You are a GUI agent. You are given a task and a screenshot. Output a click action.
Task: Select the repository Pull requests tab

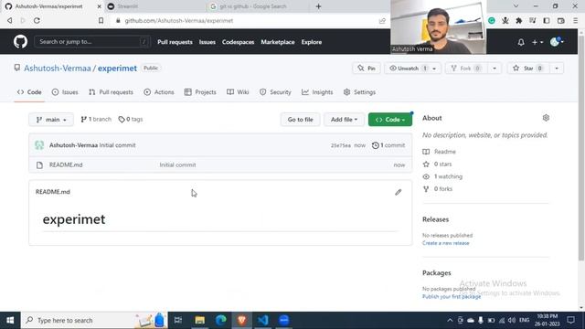point(111,92)
